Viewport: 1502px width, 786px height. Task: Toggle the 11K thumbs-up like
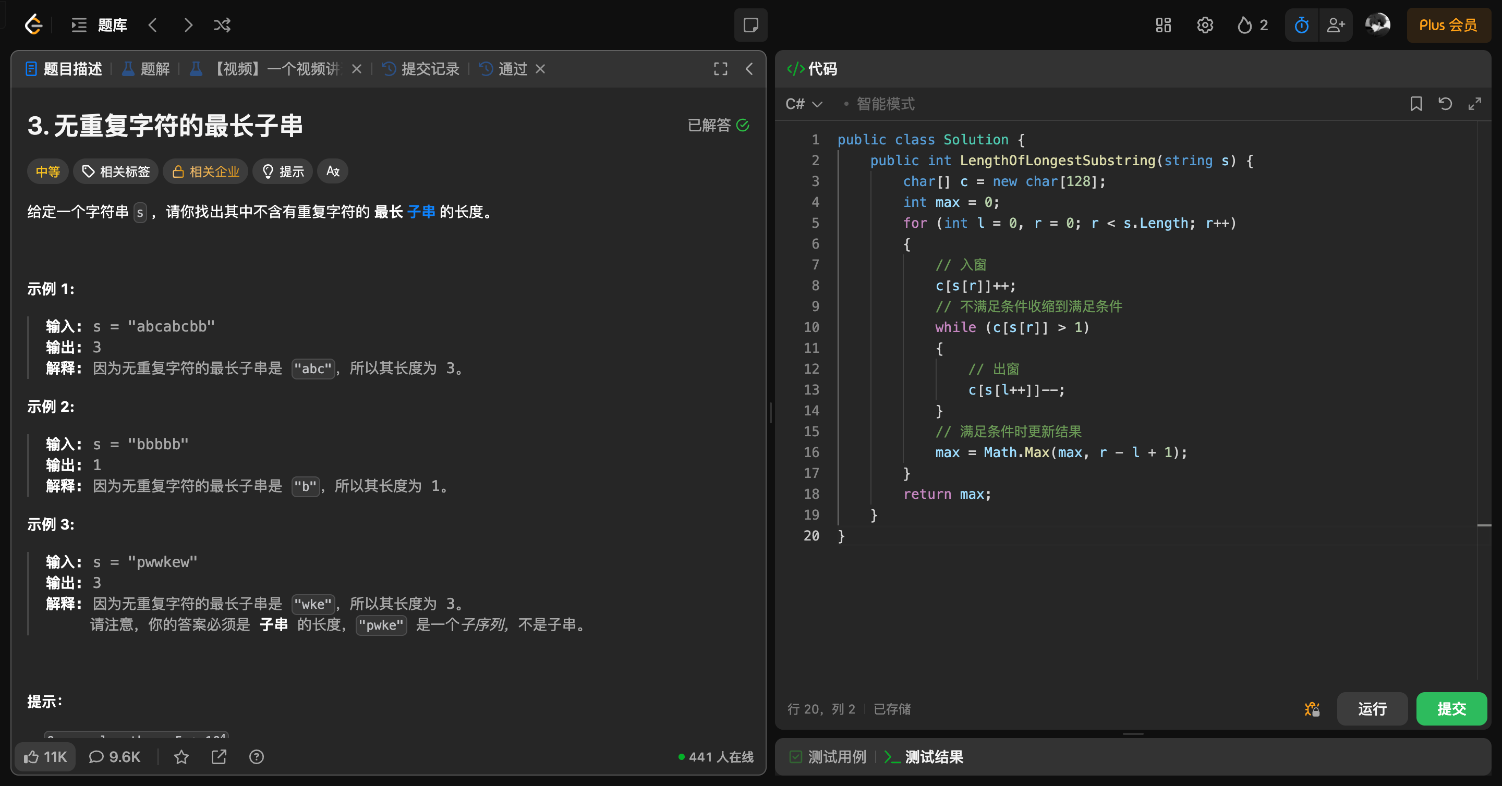click(x=45, y=757)
